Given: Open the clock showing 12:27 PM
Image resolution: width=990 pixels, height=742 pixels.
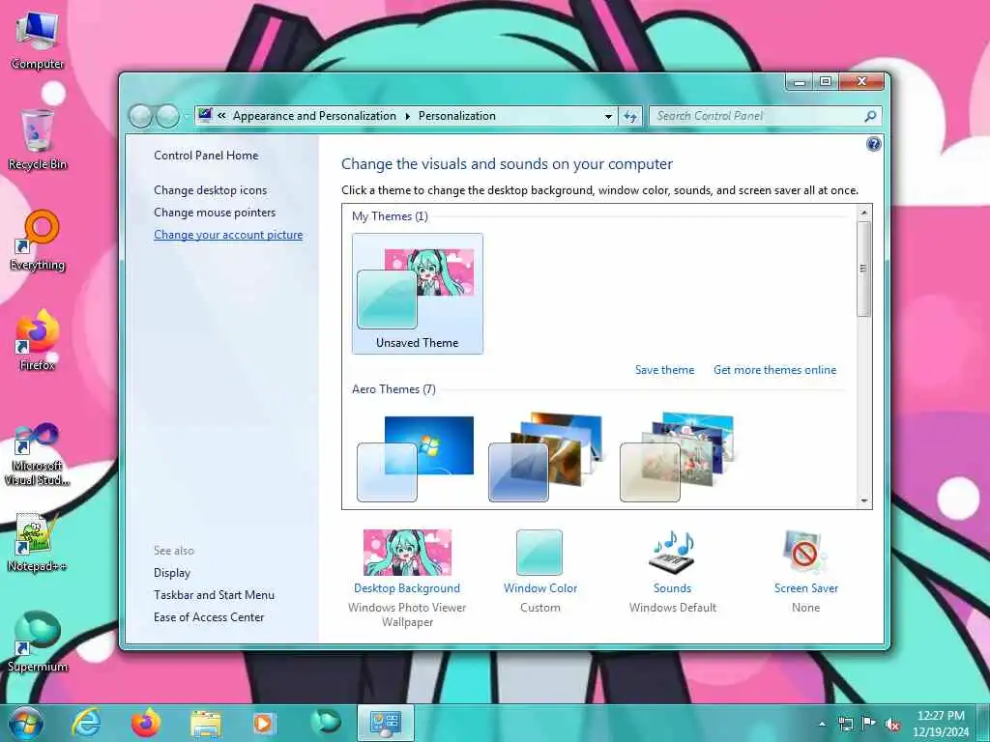Looking at the screenshot, I should tap(941, 723).
